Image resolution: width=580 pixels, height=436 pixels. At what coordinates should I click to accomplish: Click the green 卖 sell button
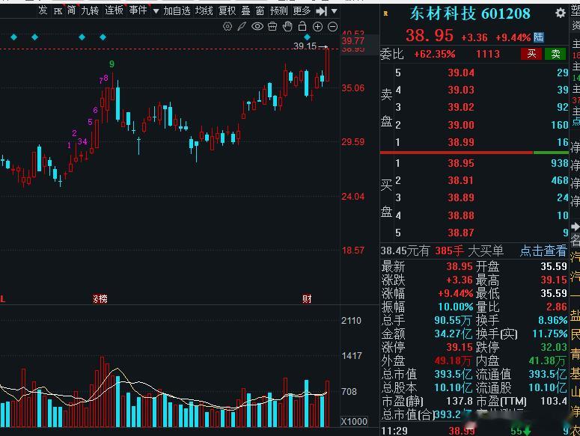coord(555,54)
